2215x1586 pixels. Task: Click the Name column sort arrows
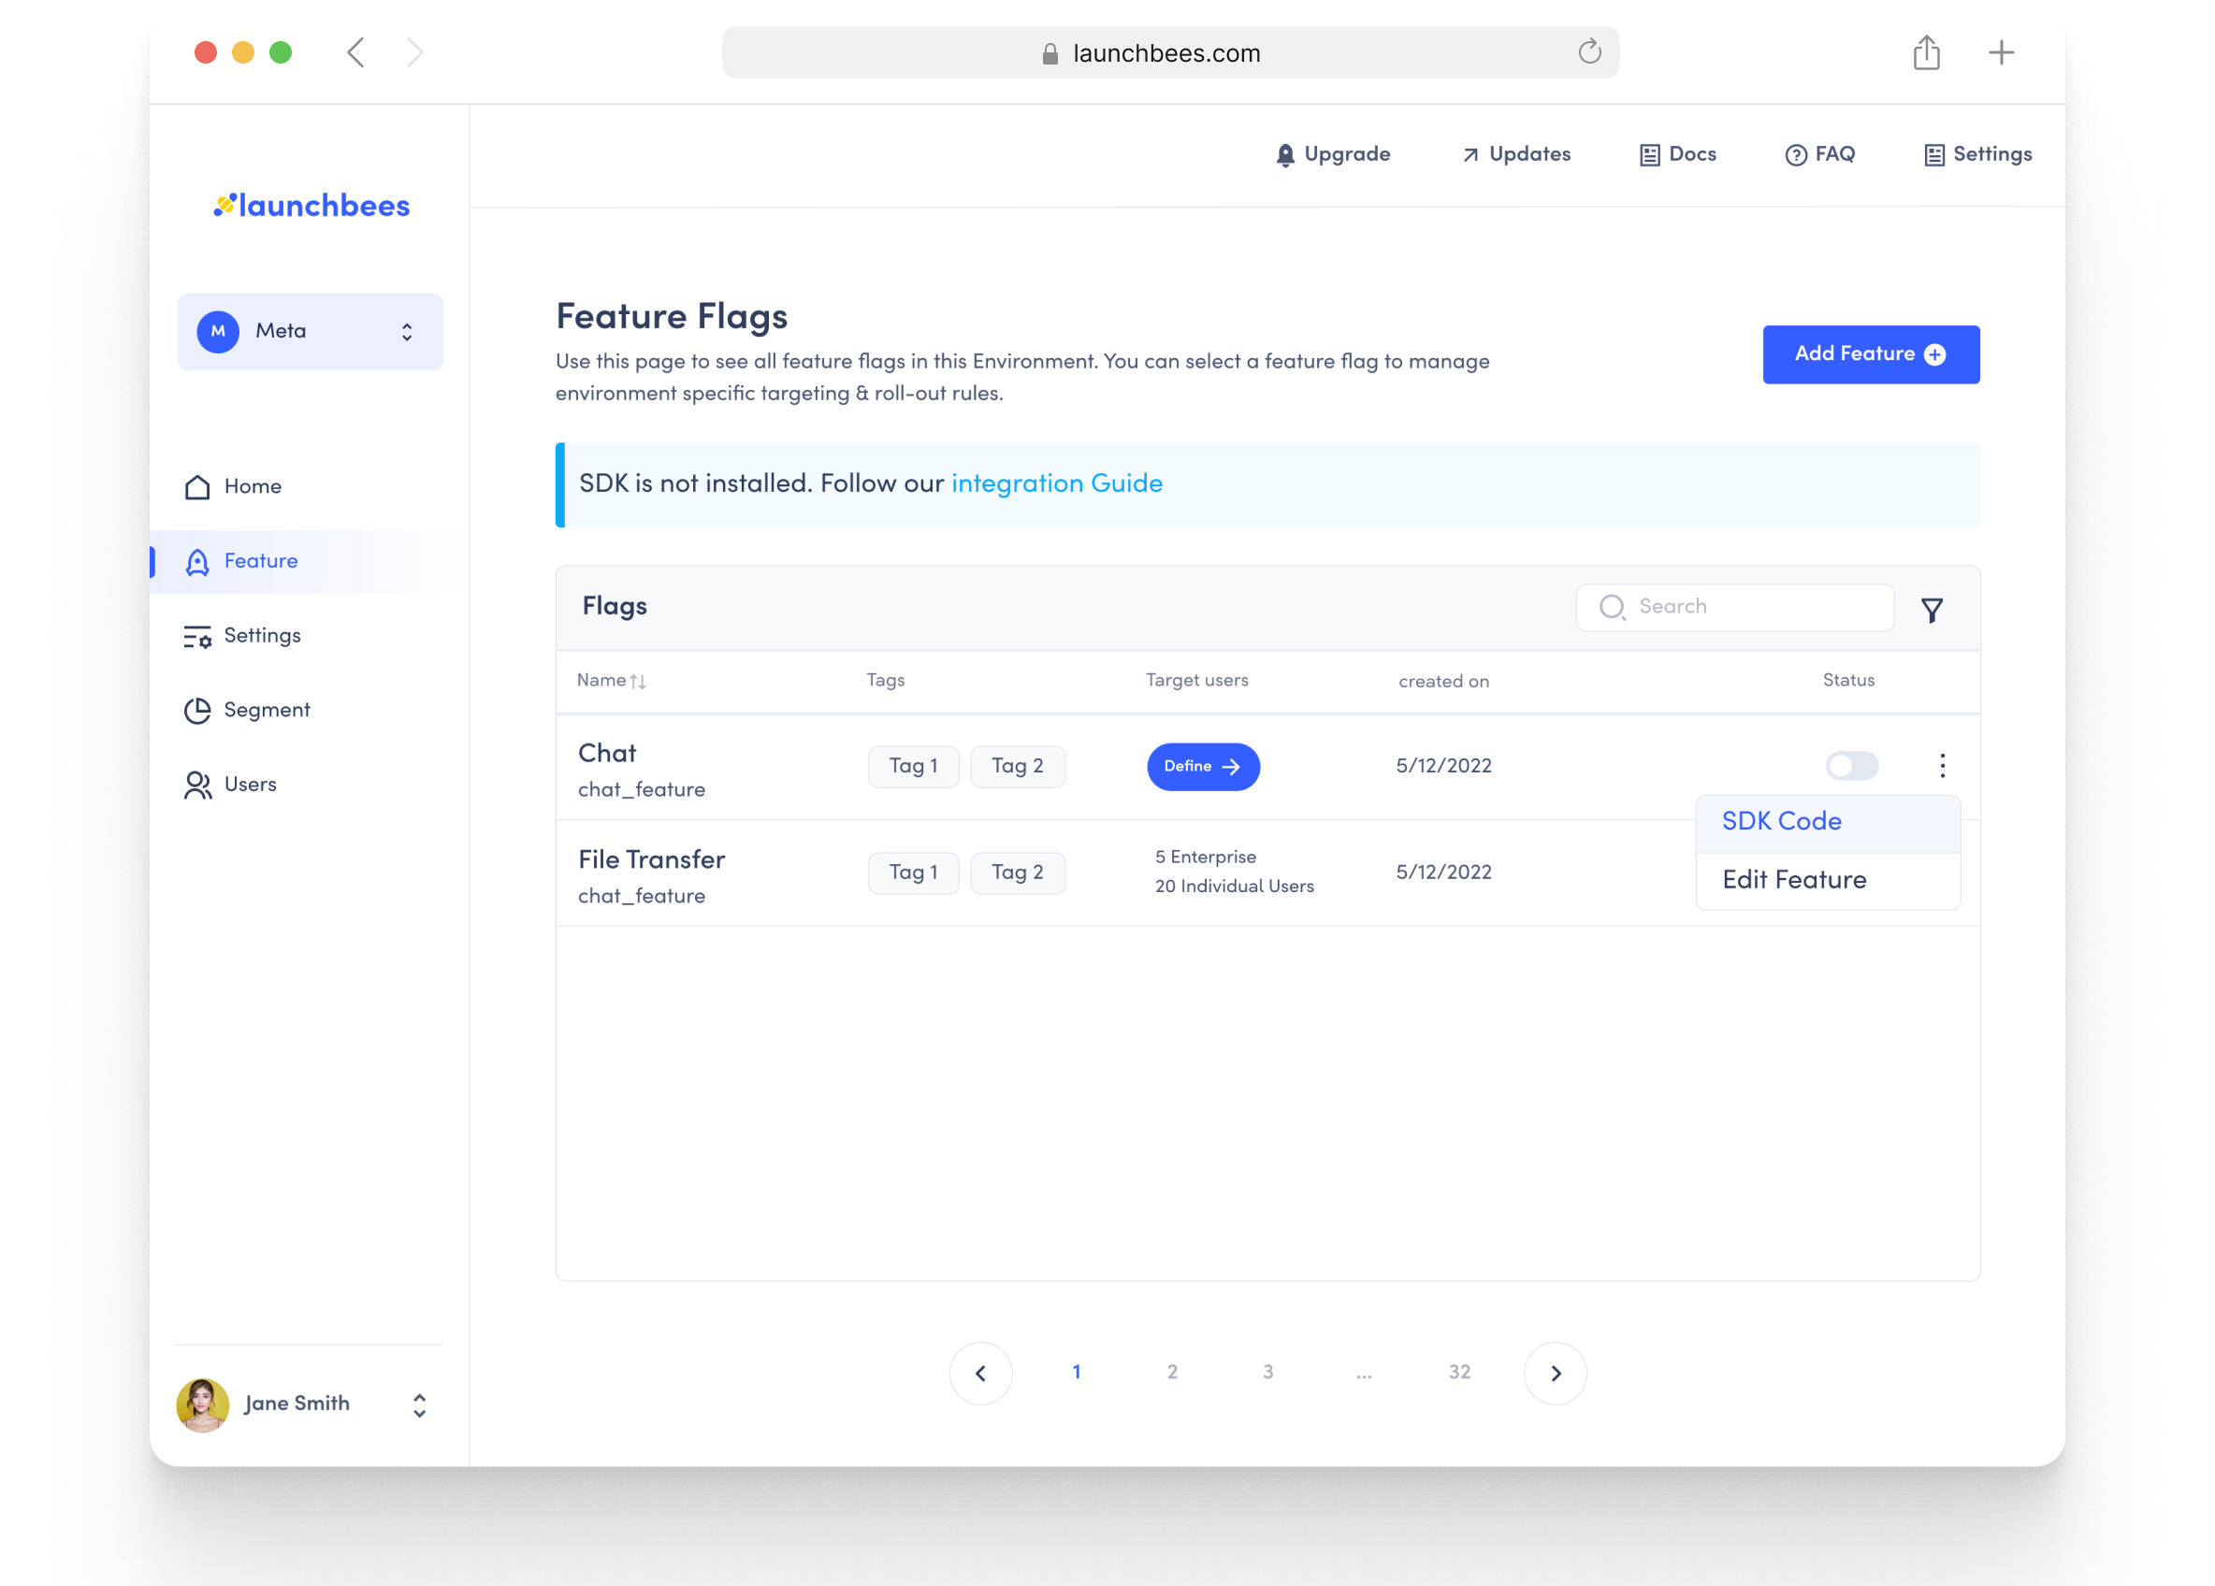click(x=638, y=682)
